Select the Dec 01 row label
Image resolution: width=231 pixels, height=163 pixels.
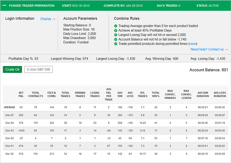point(10,146)
